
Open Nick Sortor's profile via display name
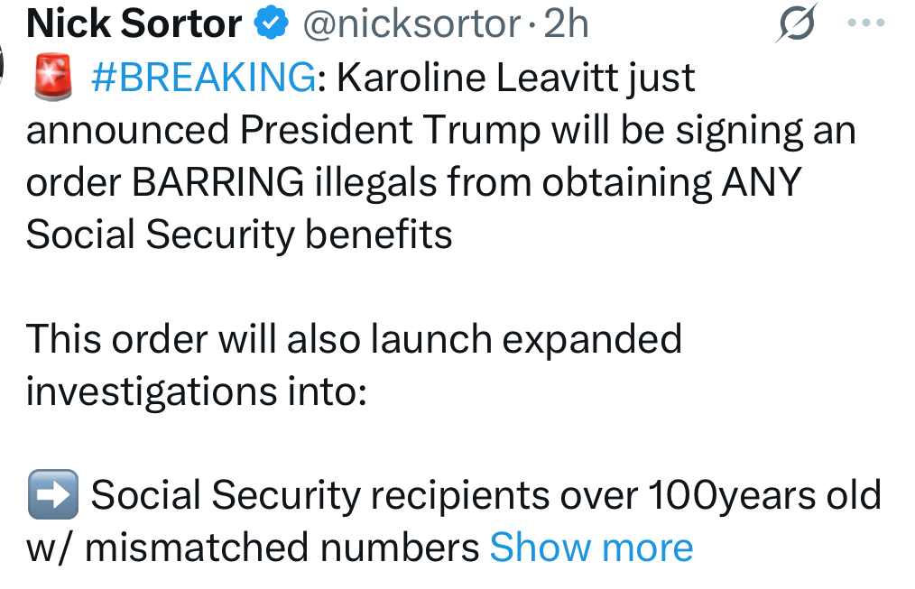click(x=135, y=24)
